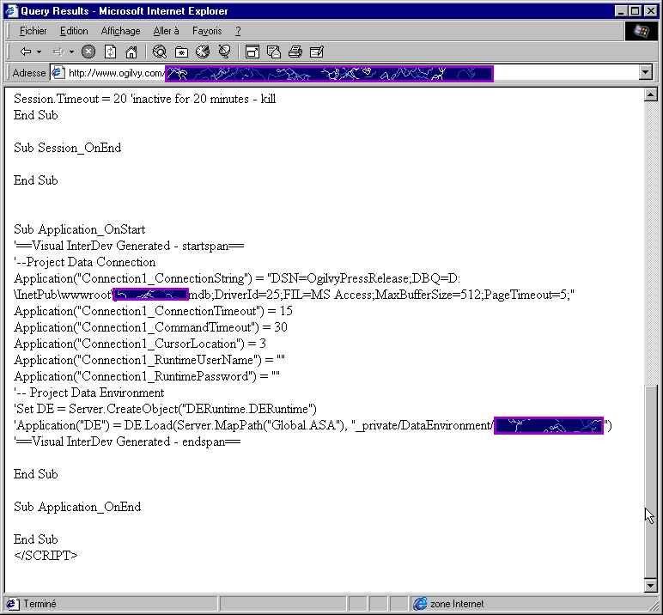Click the 'Visual InterDev Generated - startspan' line
The image size is (663, 615).
point(129,246)
